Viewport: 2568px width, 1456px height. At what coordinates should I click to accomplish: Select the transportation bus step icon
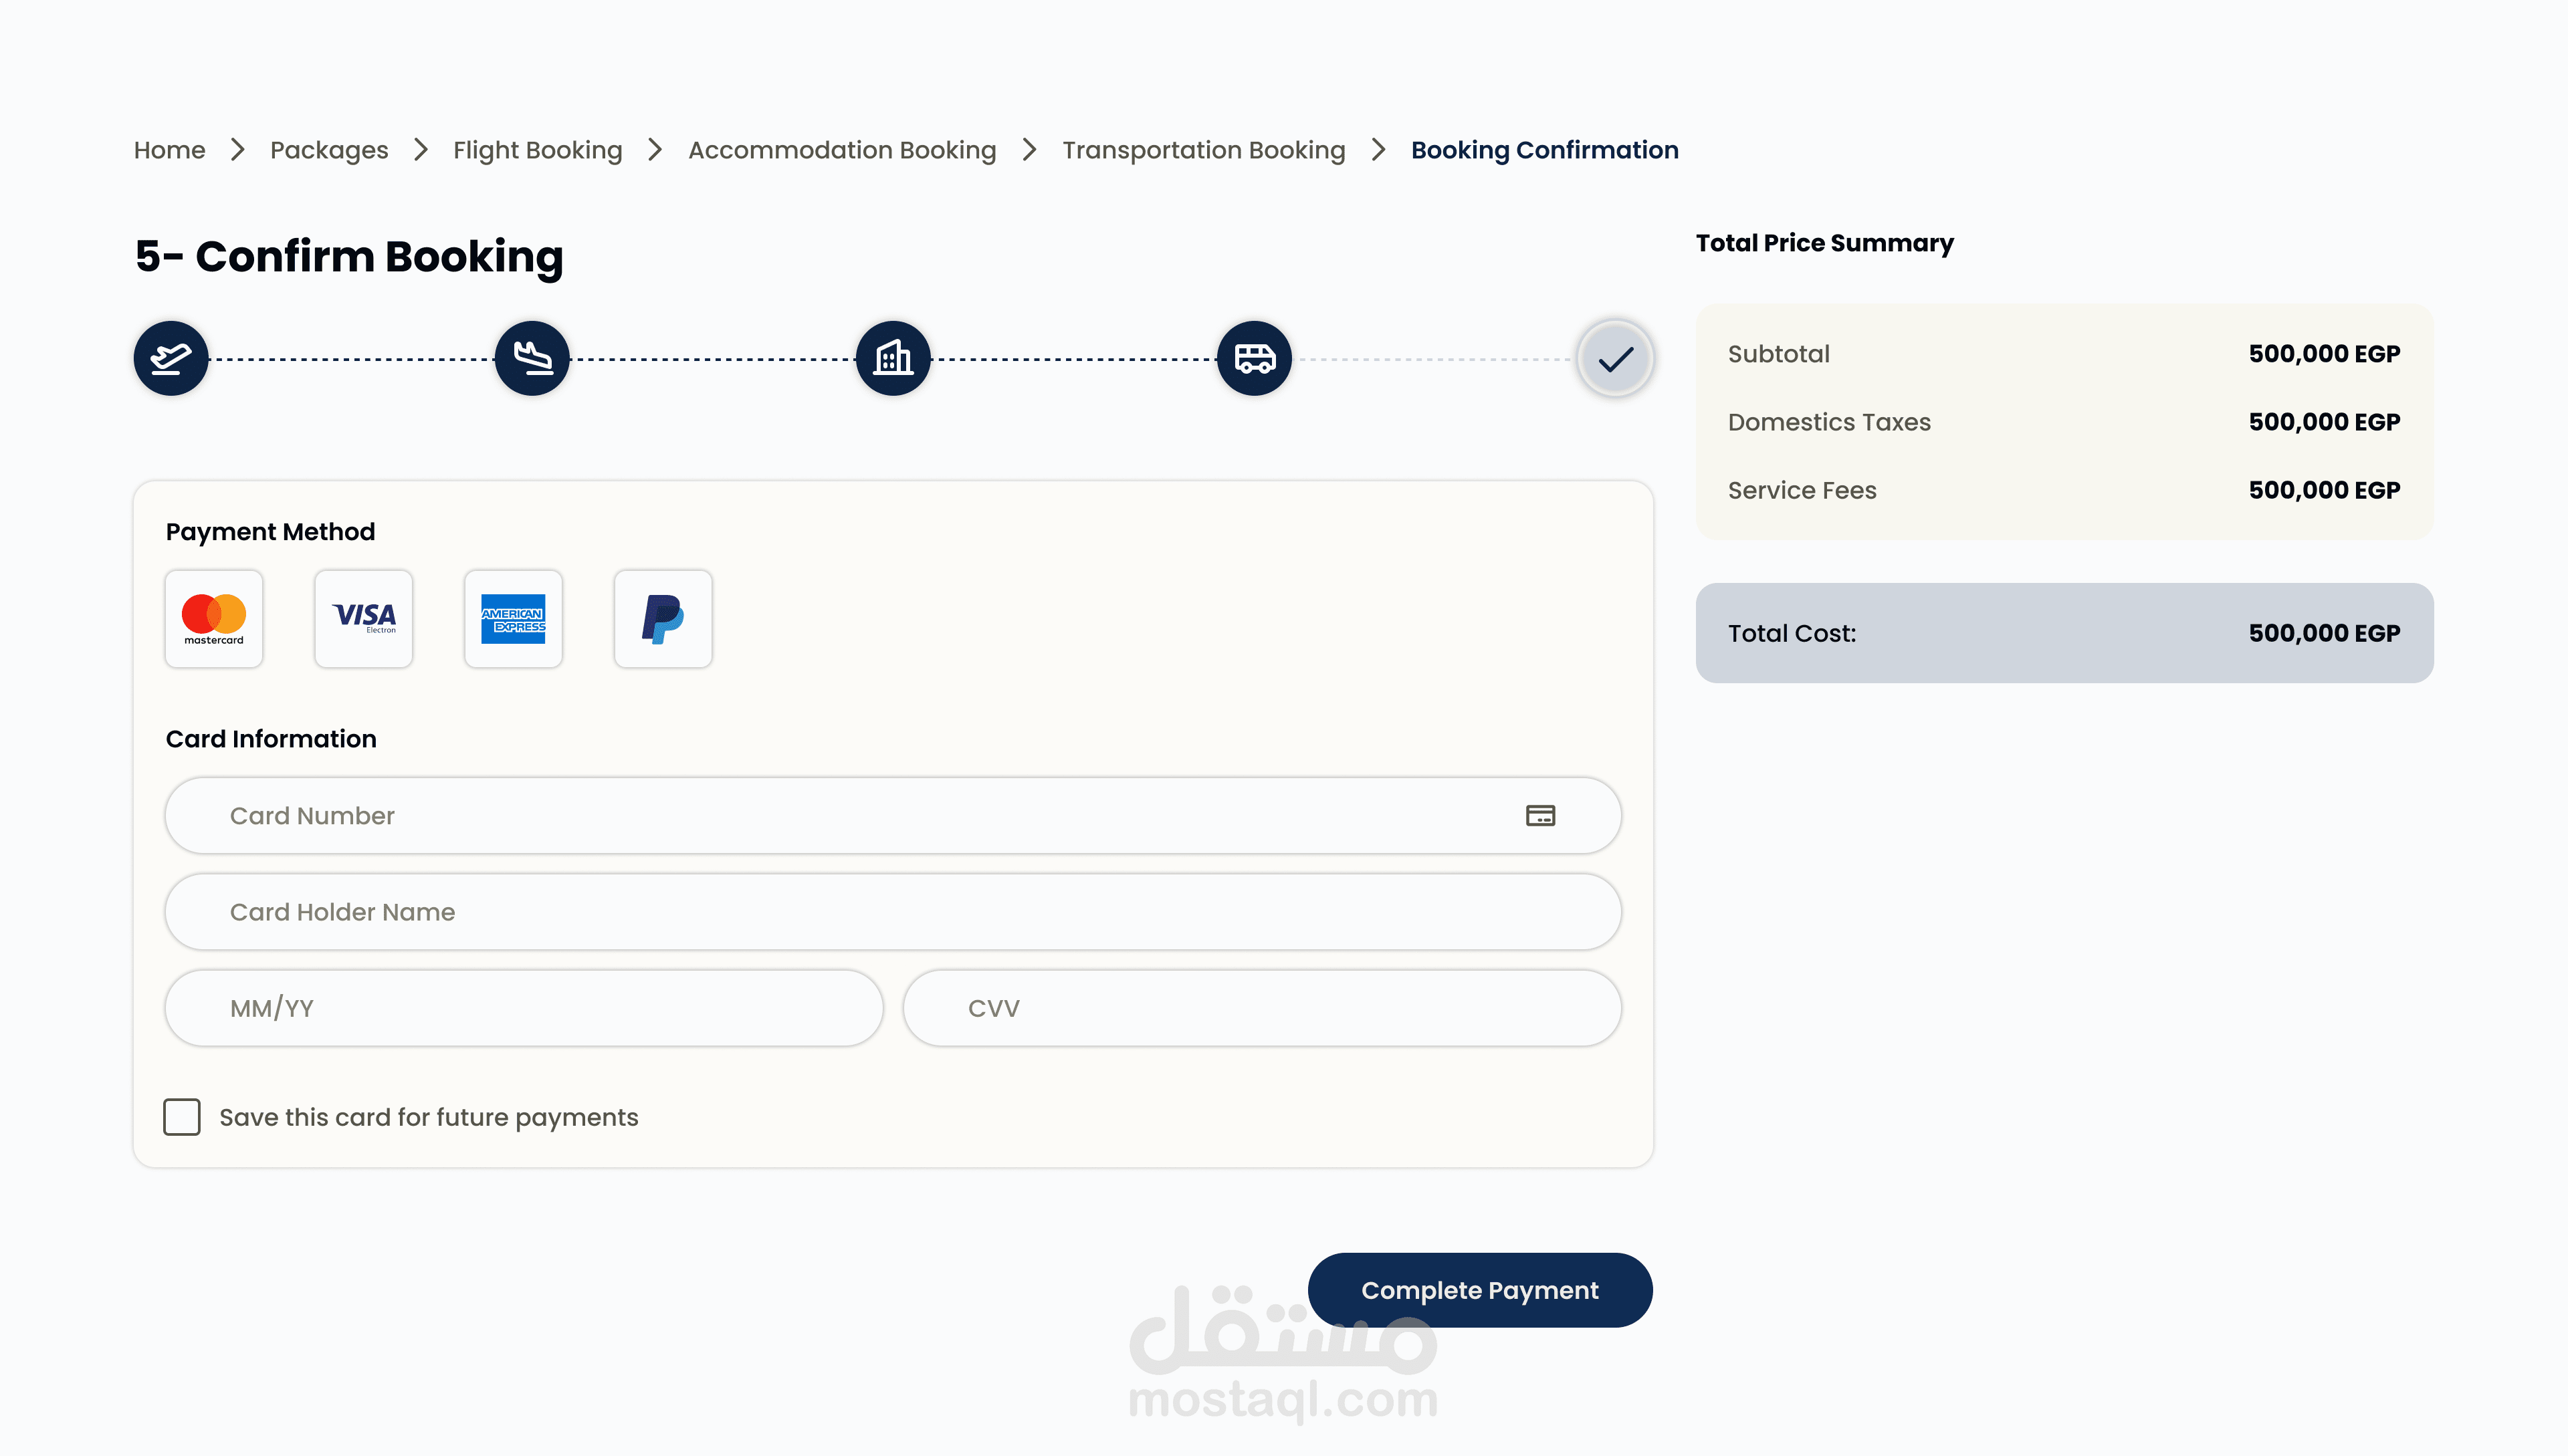pyautogui.click(x=1255, y=358)
